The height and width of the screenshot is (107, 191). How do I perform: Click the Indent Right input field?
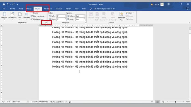tap(60, 19)
